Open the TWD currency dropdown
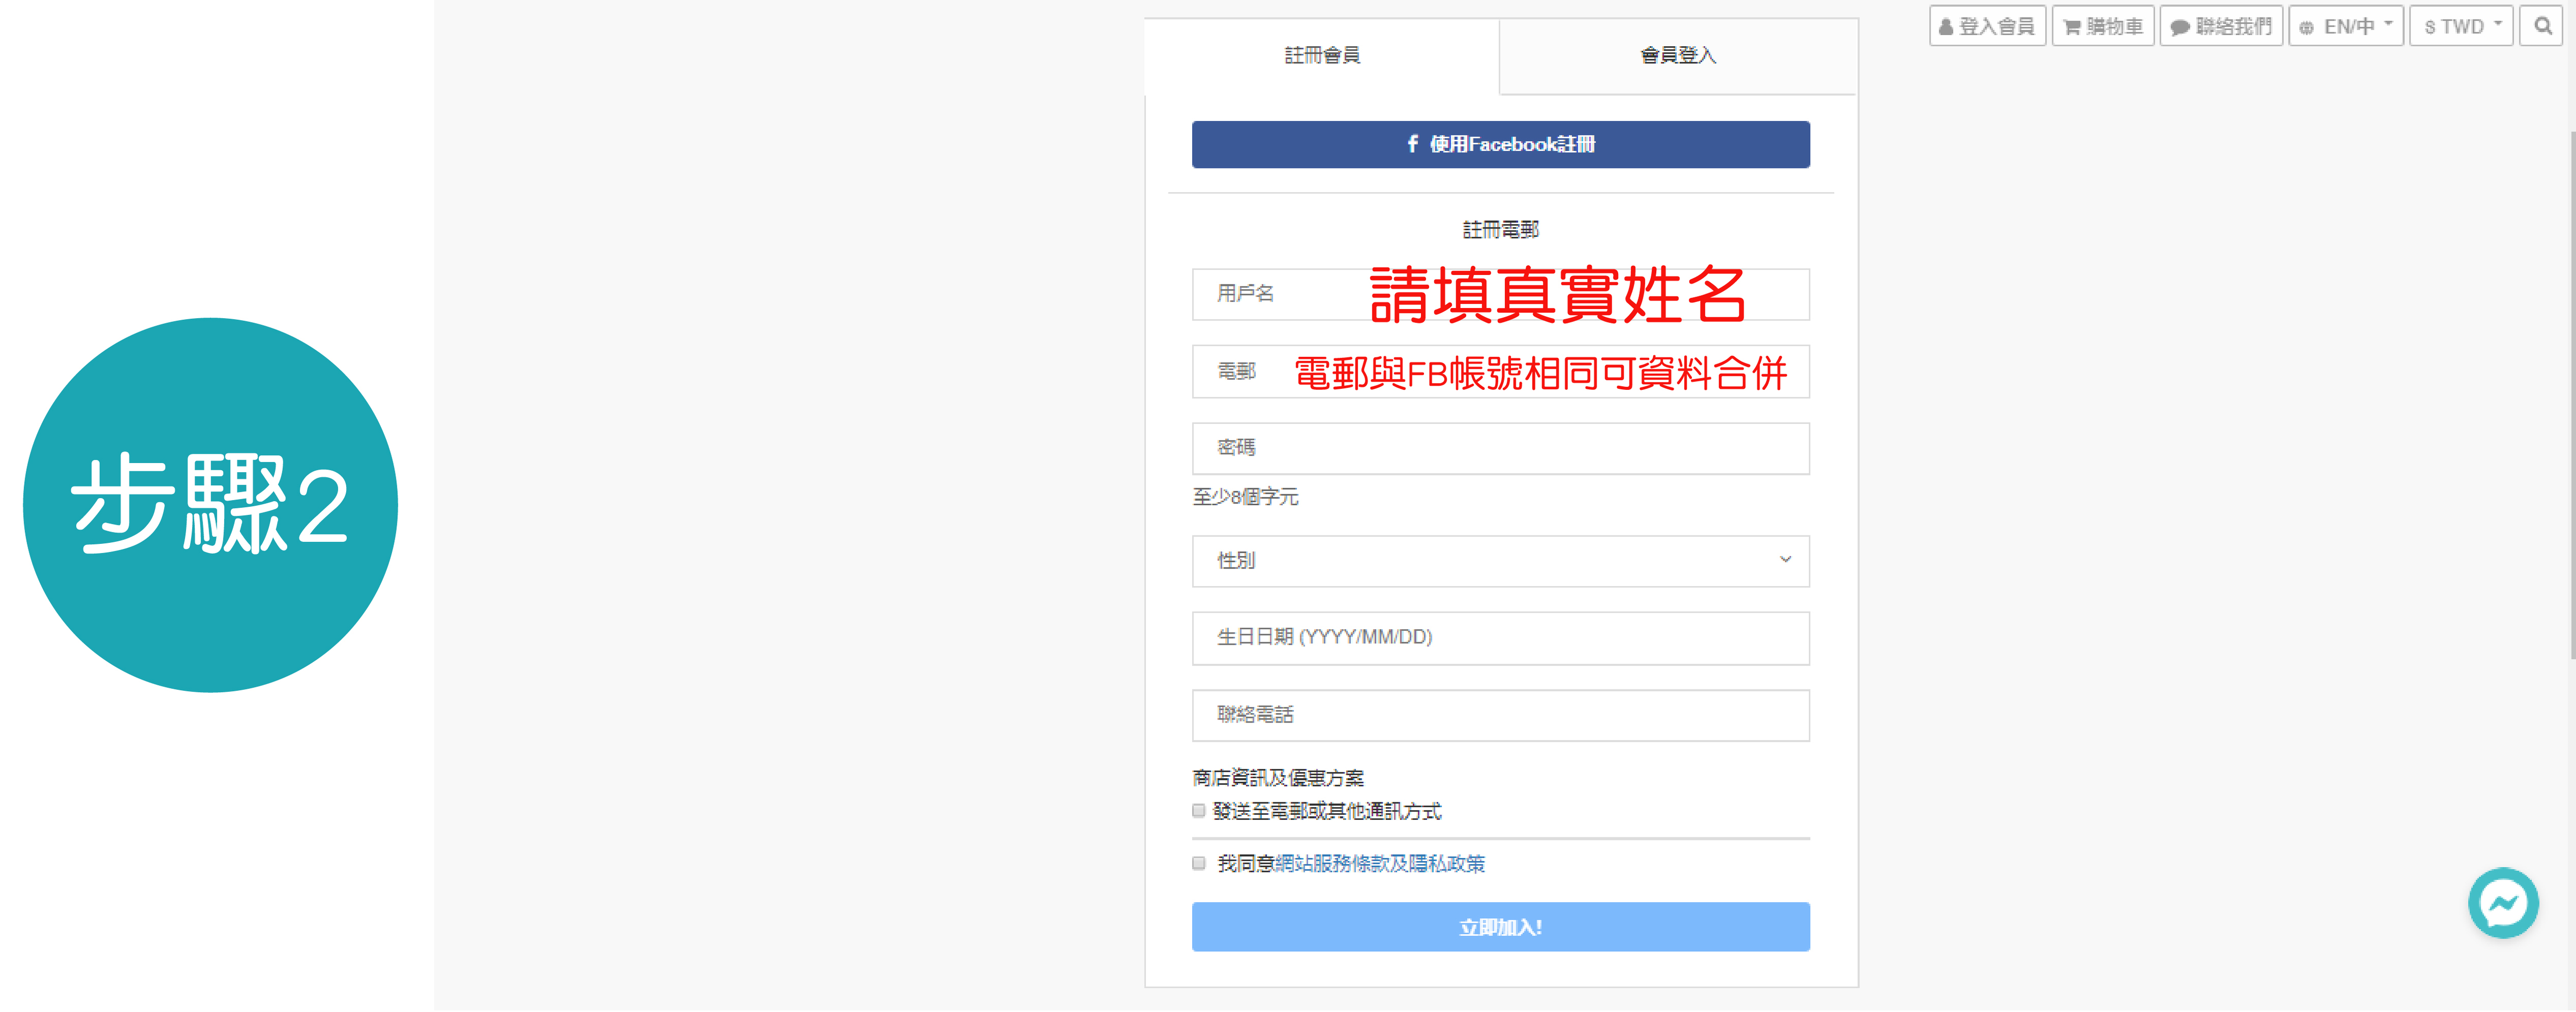Screen dimensions: 2576x1012 [x=2461, y=27]
